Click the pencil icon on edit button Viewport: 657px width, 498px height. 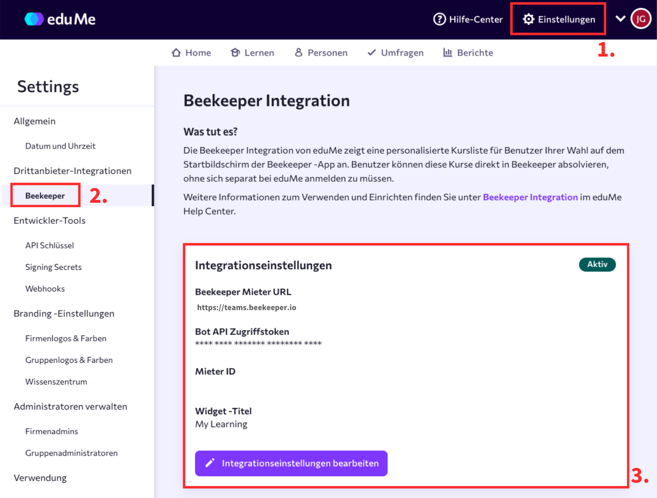(x=210, y=463)
